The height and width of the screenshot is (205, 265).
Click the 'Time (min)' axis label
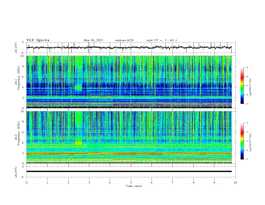(134, 186)
